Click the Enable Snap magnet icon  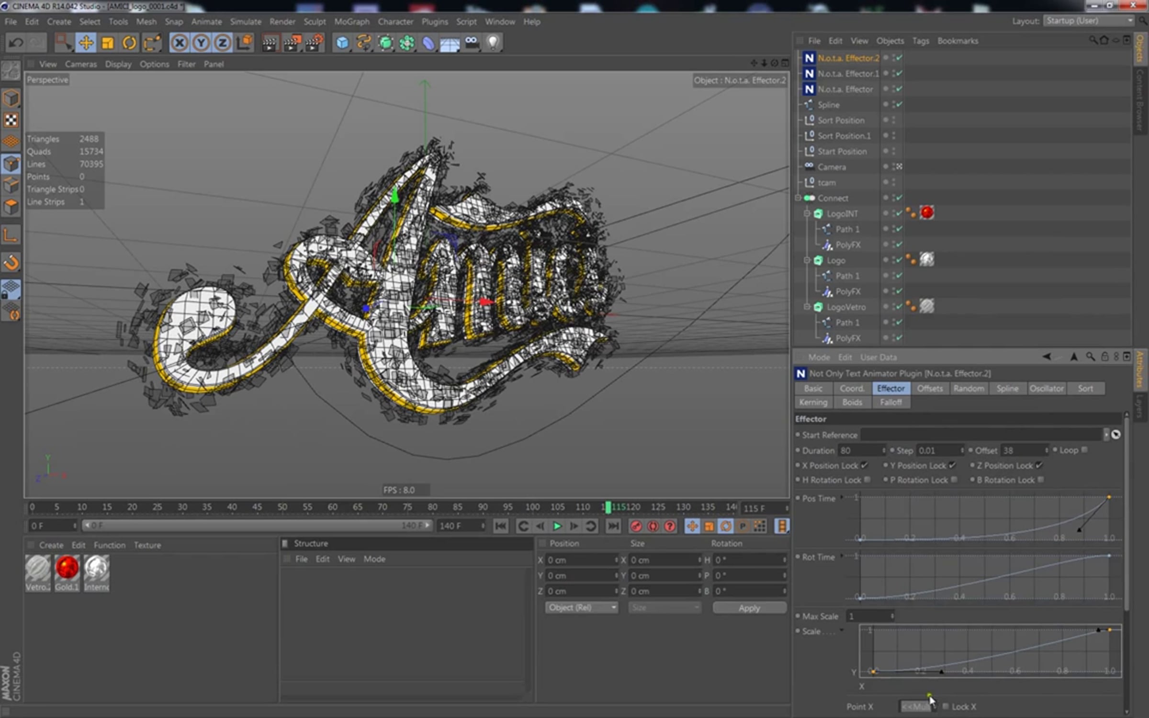click(x=11, y=262)
